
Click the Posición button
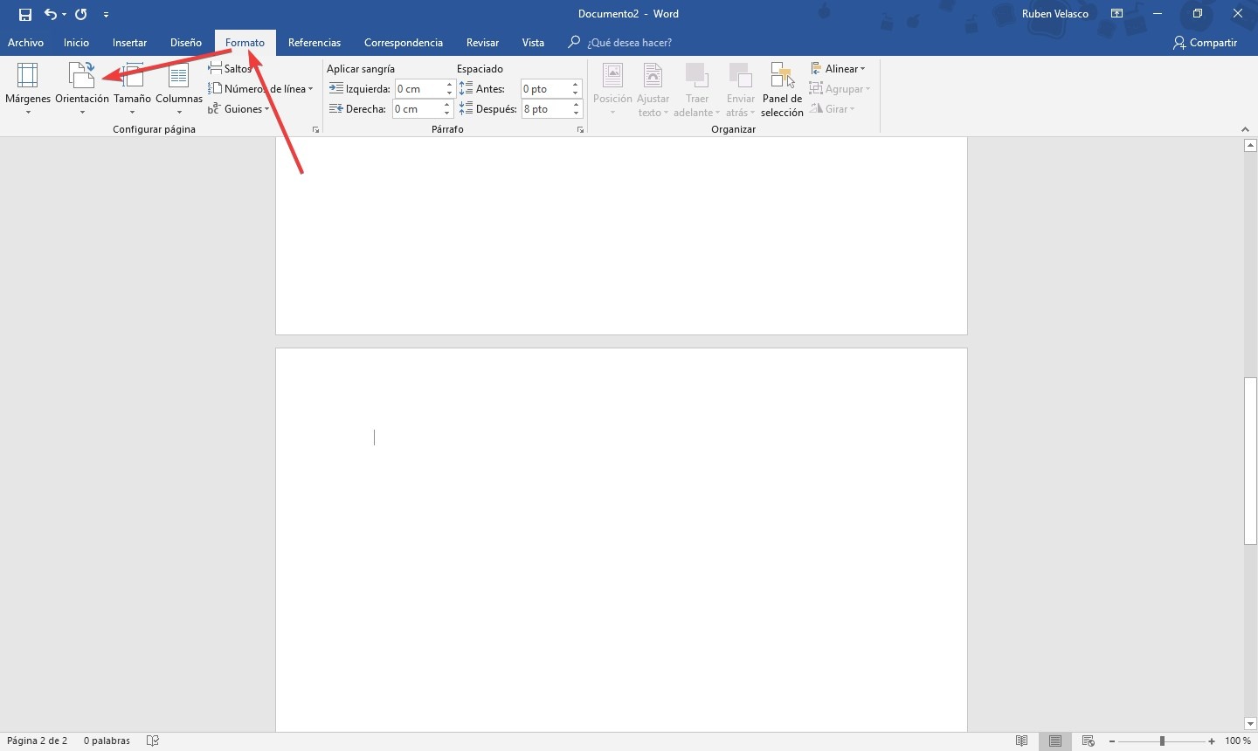612,89
